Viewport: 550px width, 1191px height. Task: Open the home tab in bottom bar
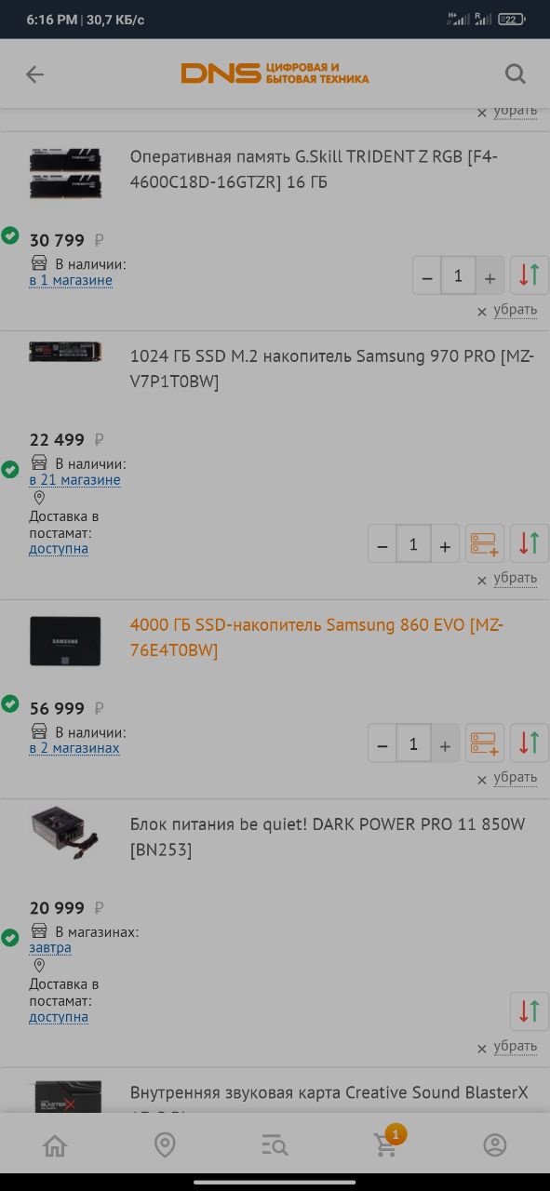point(55,1145)
